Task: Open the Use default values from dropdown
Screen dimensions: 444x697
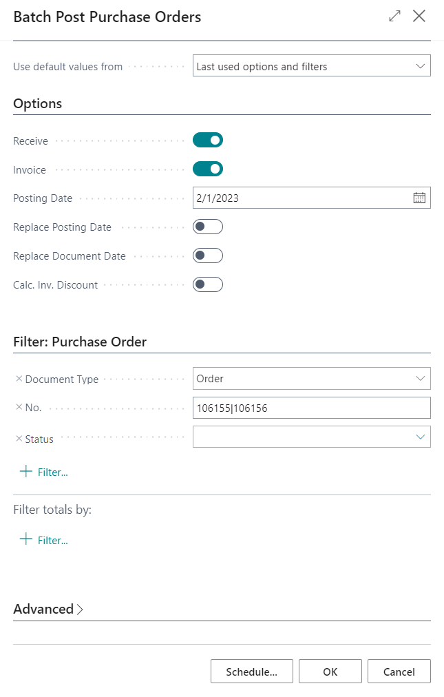Action: 312,66
